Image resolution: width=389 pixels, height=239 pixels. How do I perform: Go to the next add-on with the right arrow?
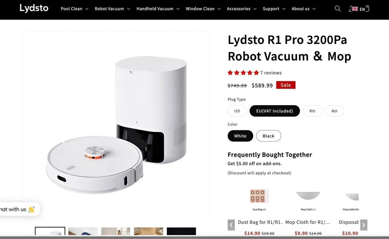(364, 225)
